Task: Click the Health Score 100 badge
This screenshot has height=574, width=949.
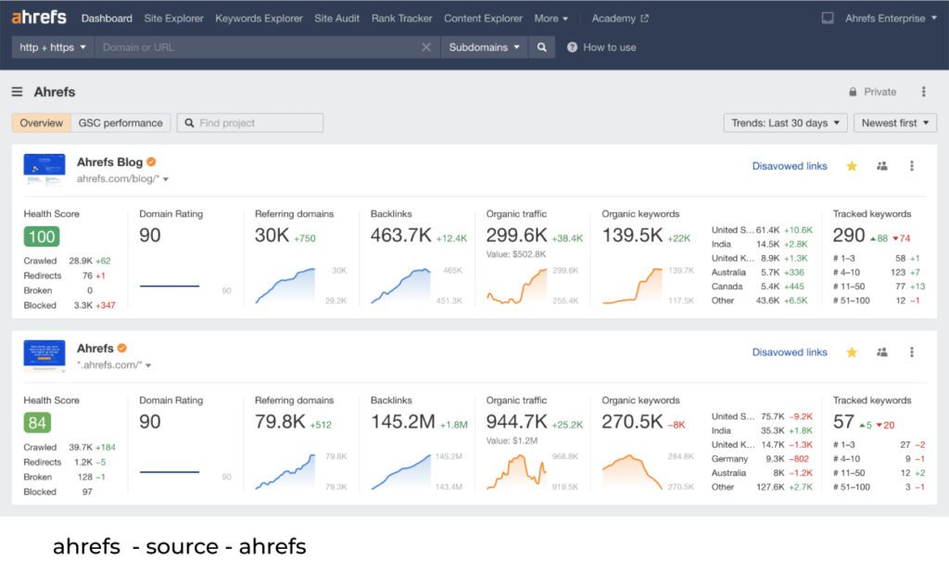Action: coord(42,236)
